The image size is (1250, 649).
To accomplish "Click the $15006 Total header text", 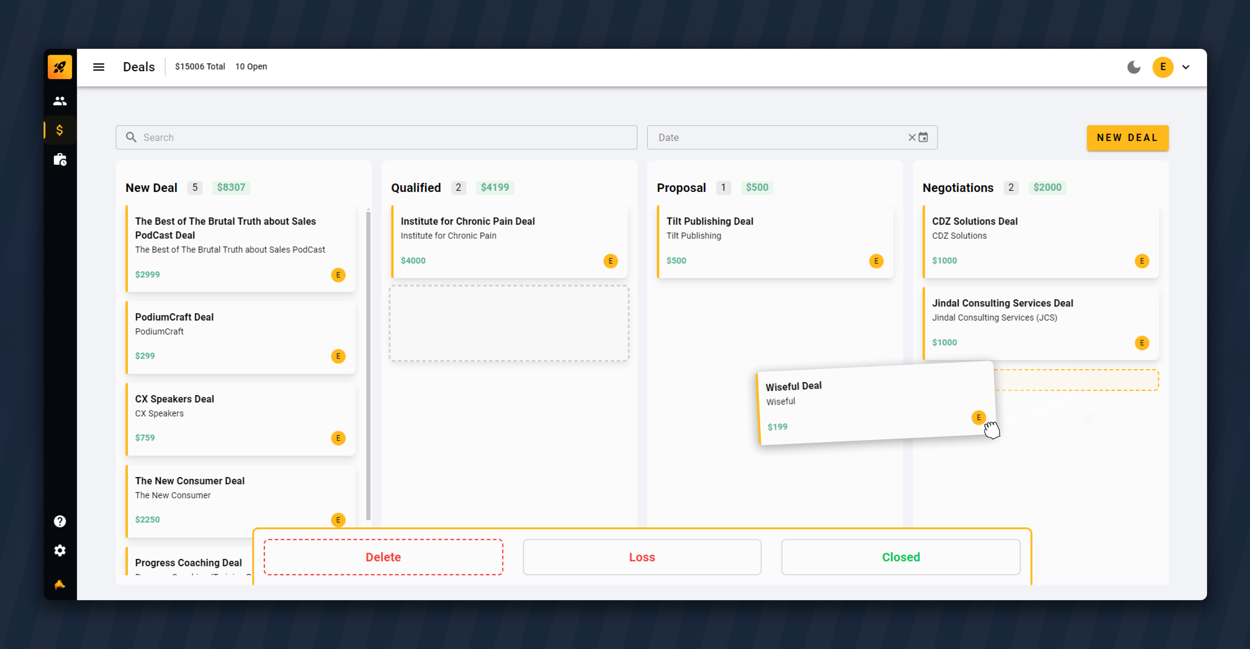I will 200,67.
